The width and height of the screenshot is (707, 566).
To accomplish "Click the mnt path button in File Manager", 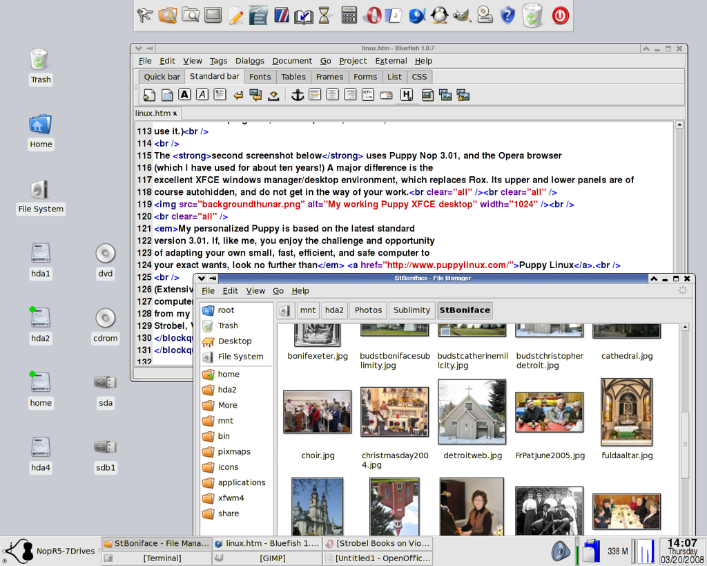I will 308,310.
